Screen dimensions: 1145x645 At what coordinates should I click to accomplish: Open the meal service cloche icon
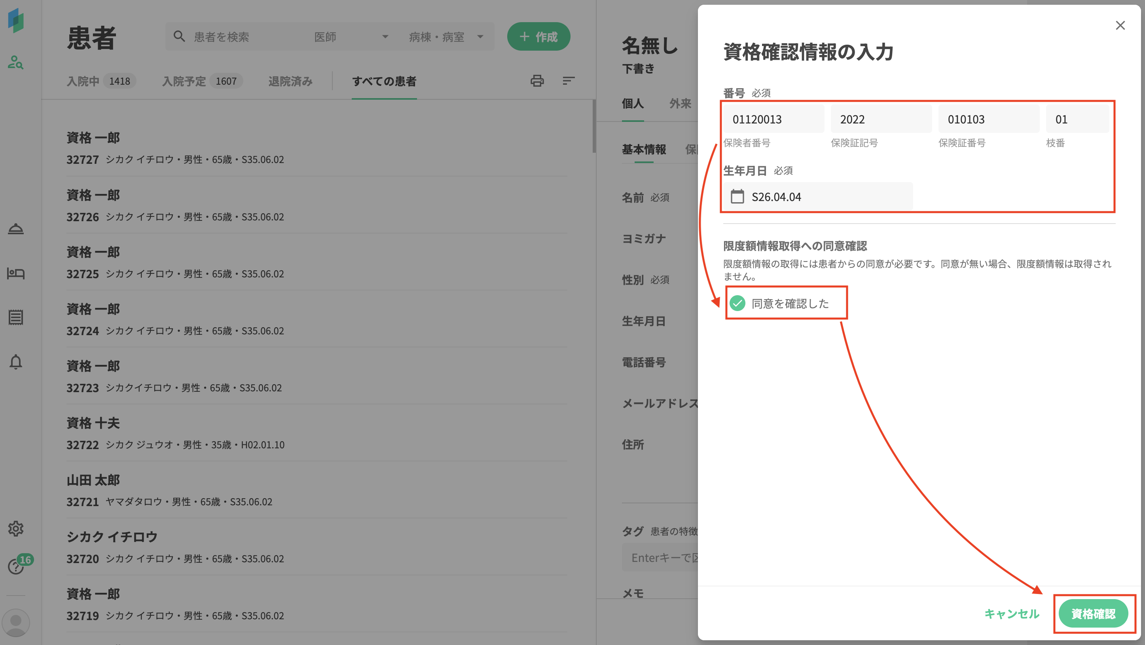click(x=15, y=229)
